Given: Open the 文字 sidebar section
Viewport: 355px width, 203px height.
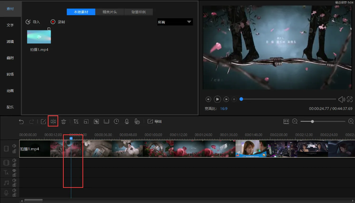Looking at the screenshot, I should (10, 25).
